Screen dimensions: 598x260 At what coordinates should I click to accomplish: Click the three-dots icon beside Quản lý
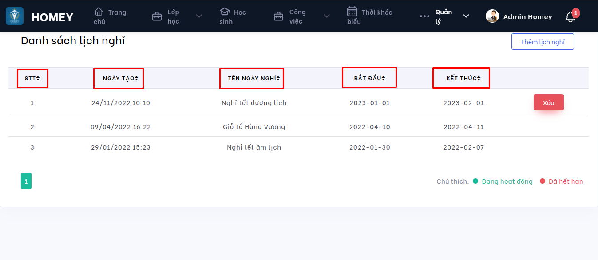pos(424,16)
